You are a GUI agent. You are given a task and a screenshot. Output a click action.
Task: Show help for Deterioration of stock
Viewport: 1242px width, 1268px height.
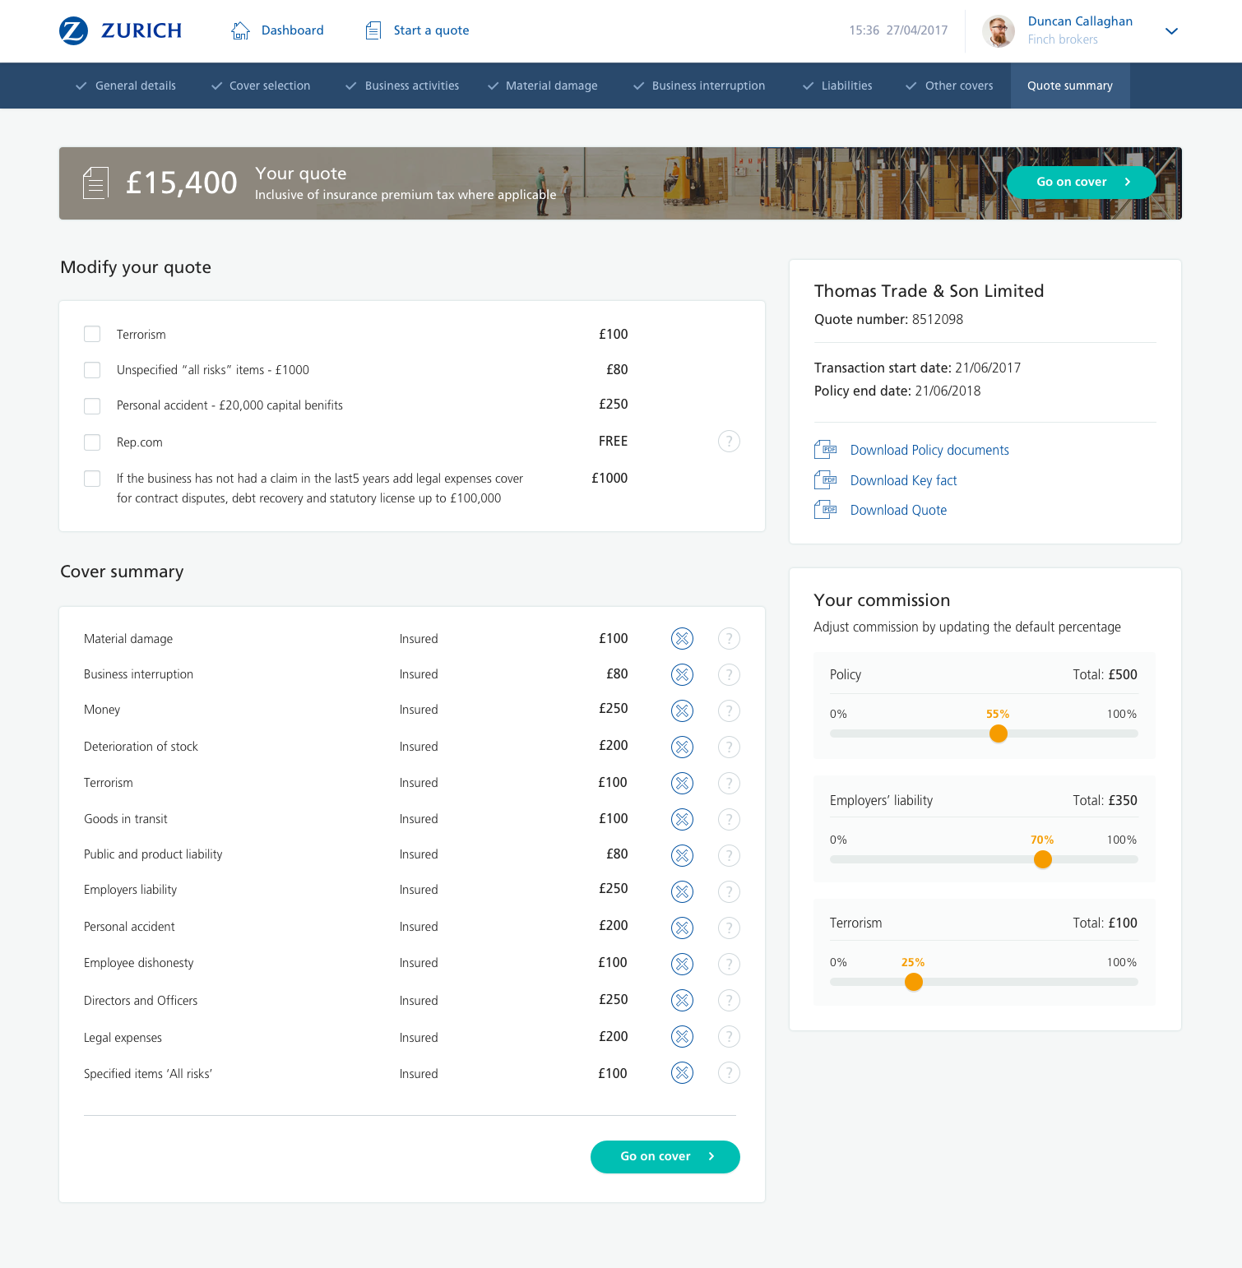click(729, 747)
